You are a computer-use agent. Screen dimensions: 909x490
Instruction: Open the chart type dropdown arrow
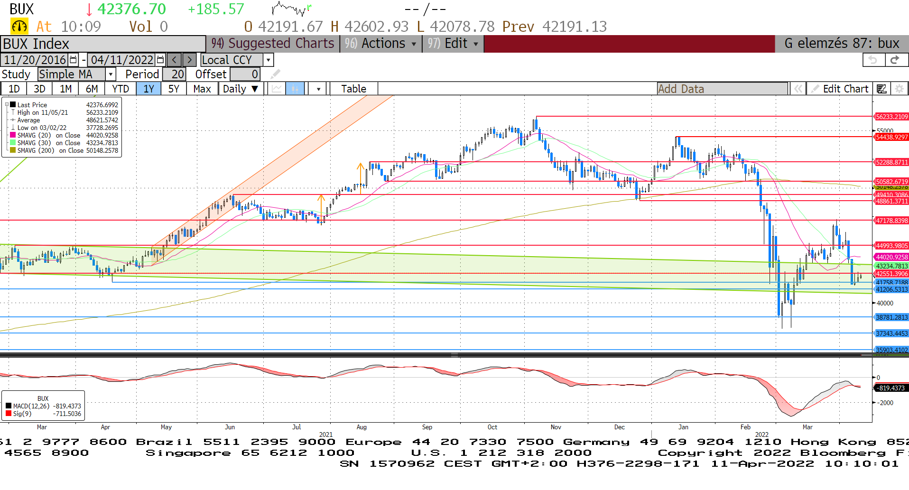tap(318, 89)
